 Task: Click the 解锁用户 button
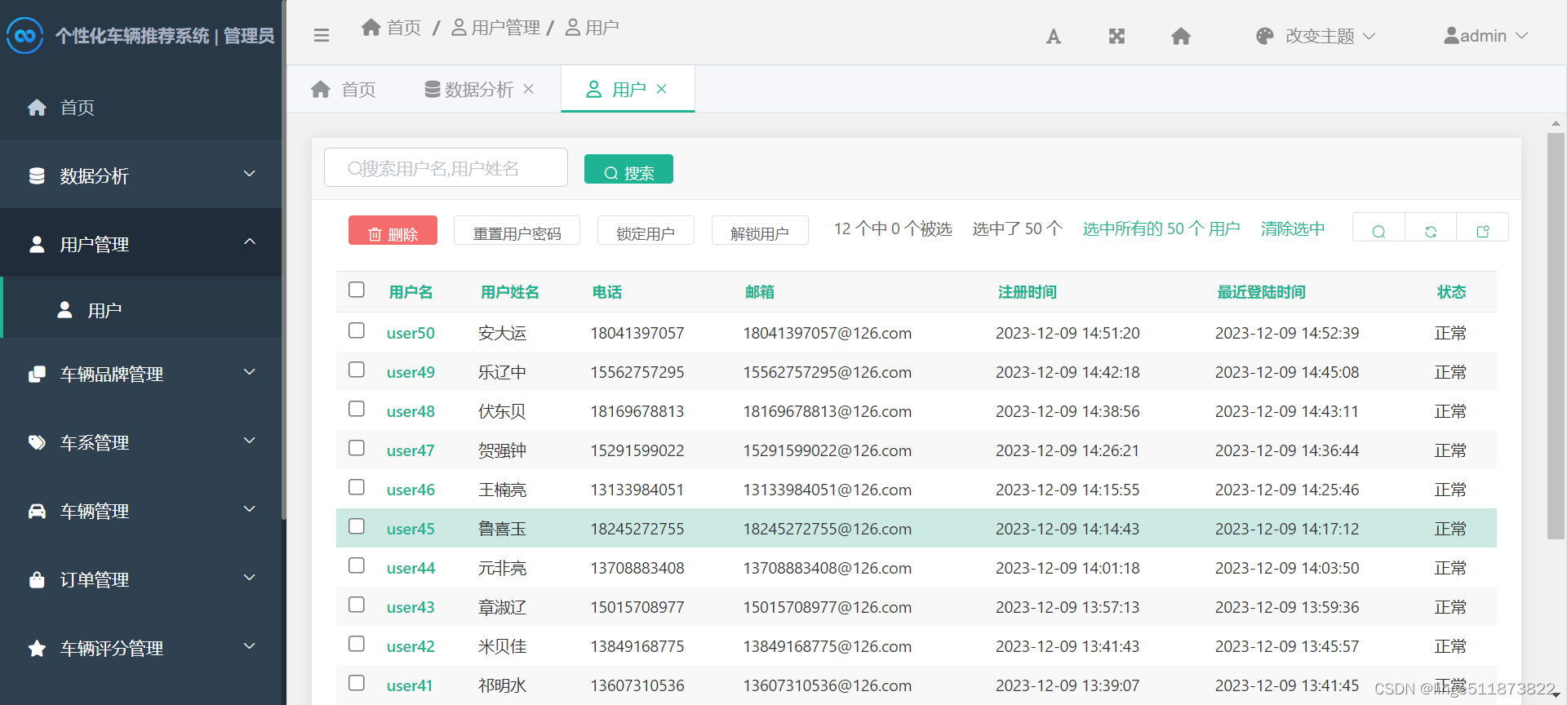tap(760, 230)
